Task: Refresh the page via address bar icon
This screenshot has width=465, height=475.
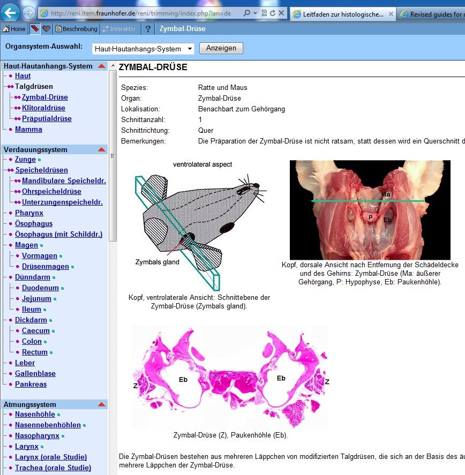Action: click(x=273, y=13)
